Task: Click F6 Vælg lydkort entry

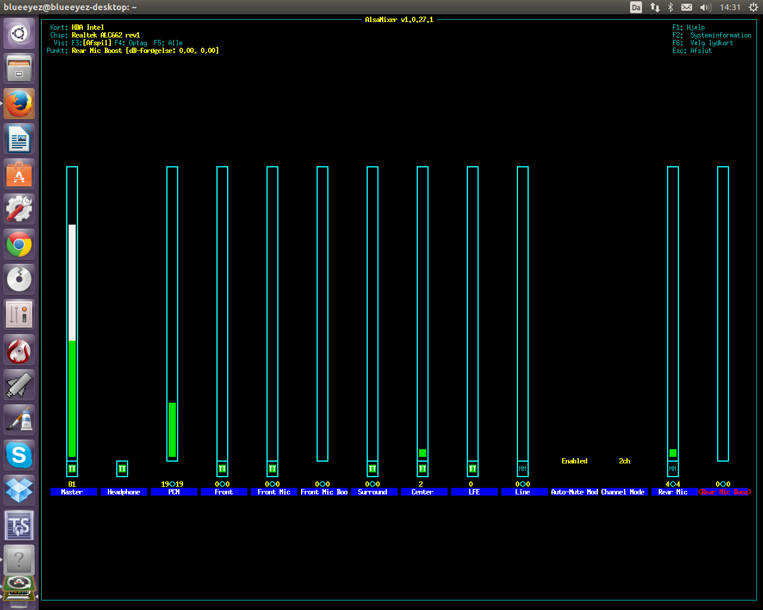Action: pyautogui.click(x=703, y=43)
